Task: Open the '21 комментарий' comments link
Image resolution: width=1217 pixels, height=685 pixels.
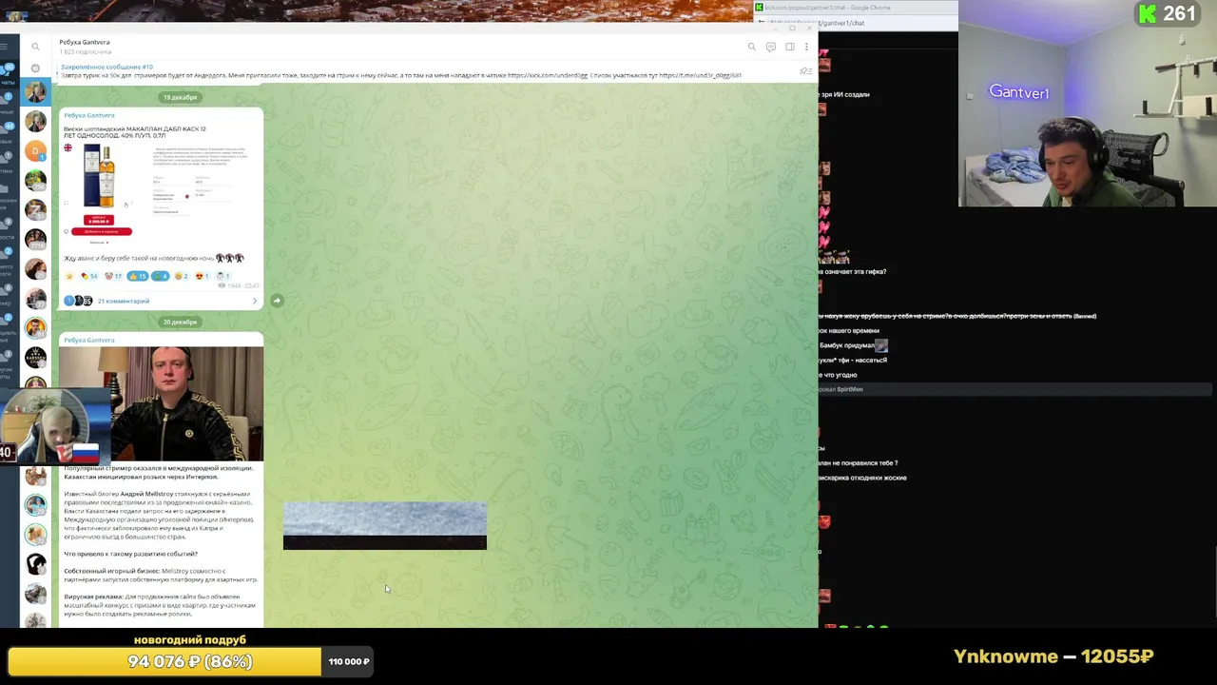Action: [124, 301]
